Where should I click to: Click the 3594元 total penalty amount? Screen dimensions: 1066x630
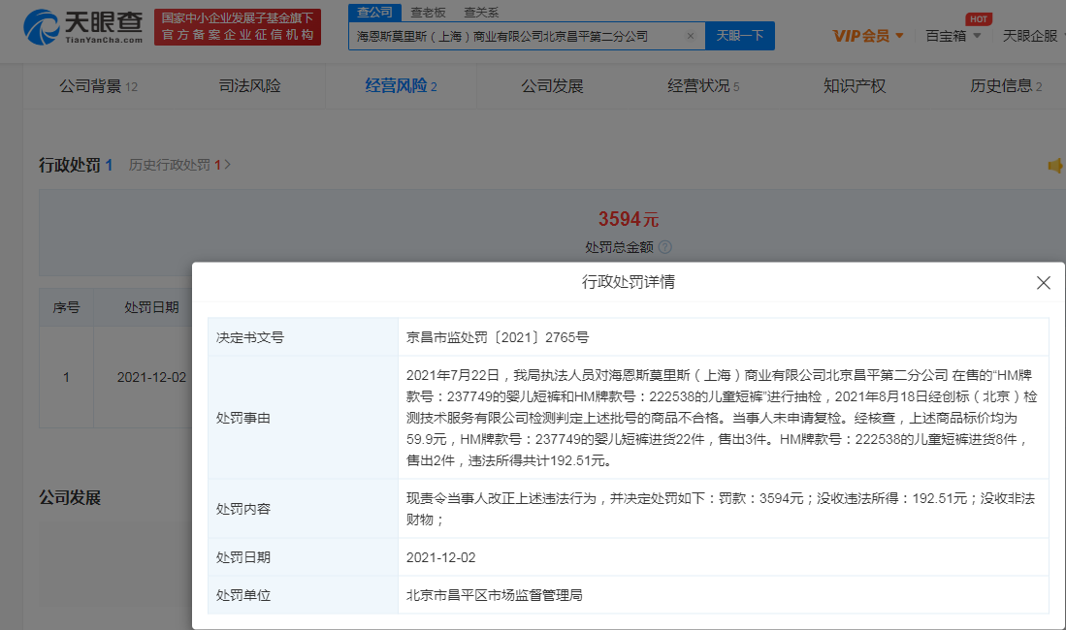(629, 219)
